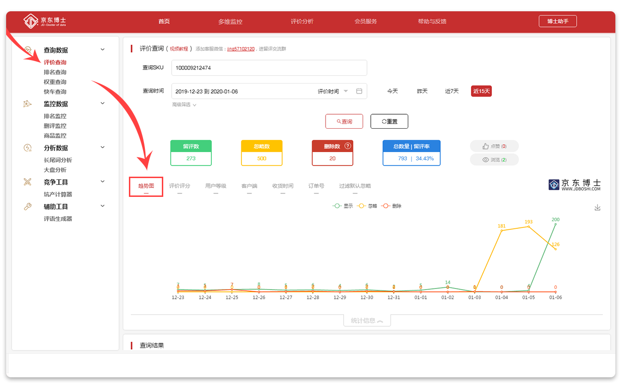Collapse the 查询数据 sidebar group chevron
The image size is (621, 390).
coord(103,49)
